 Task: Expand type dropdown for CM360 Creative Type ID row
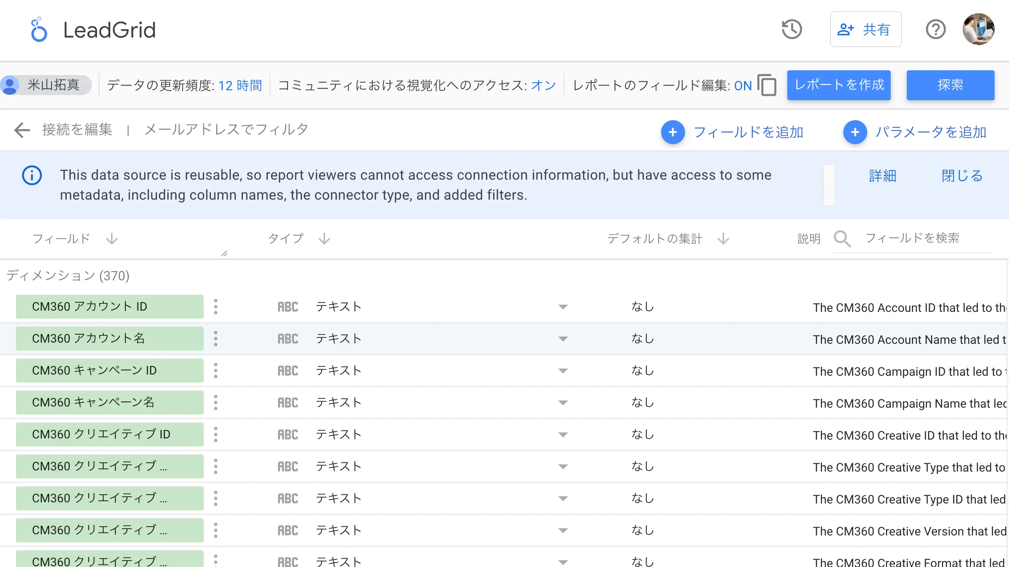563,499
